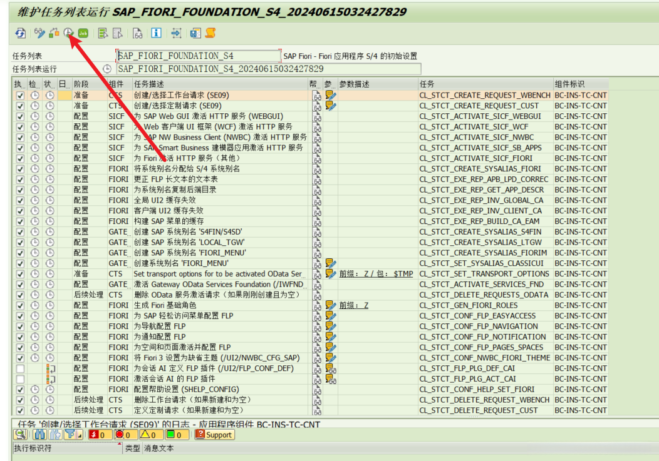Screen dimensions: 659x461
Task: Uncheck the WCF HTTP service activation task
Action: tap(20, 127)
